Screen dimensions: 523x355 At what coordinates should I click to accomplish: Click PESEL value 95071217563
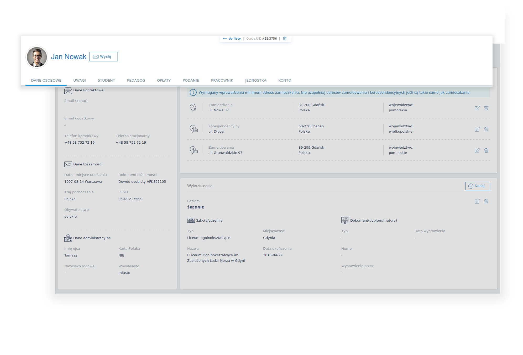tap(130, 199)
